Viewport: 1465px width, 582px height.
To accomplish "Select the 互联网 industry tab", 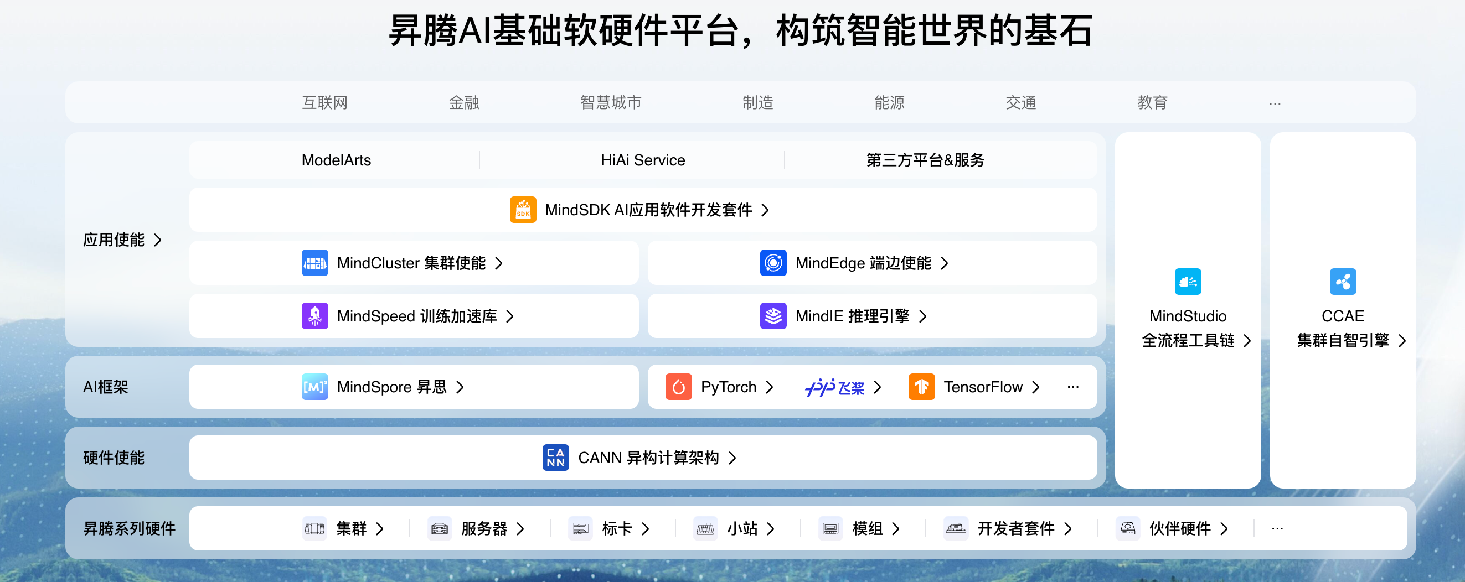I will point(324,103).
